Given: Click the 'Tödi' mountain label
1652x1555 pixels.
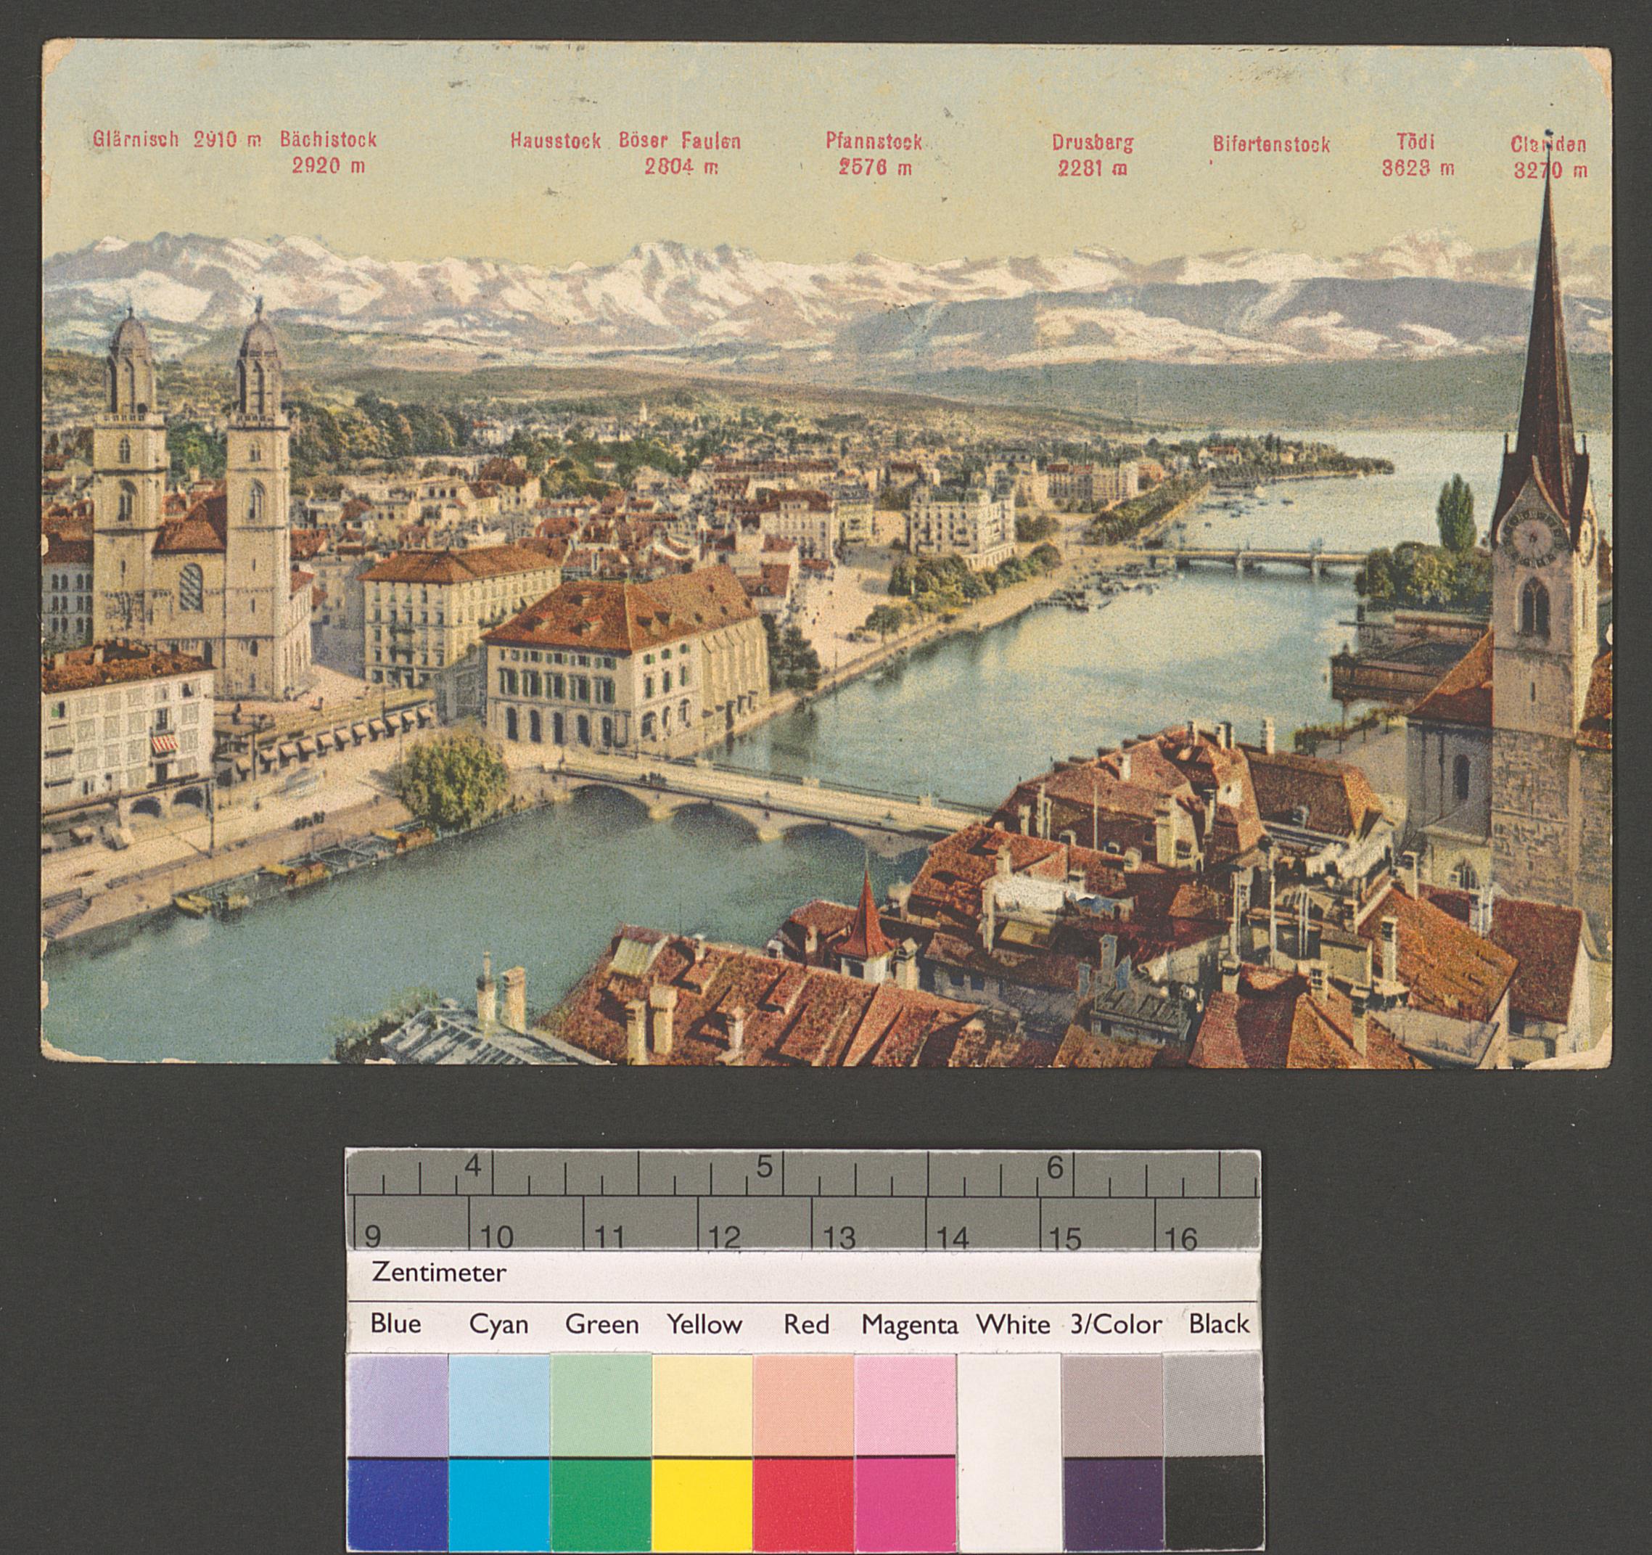Looking at the screenshot, I should pyautogui.click(x=1416, y=142).
